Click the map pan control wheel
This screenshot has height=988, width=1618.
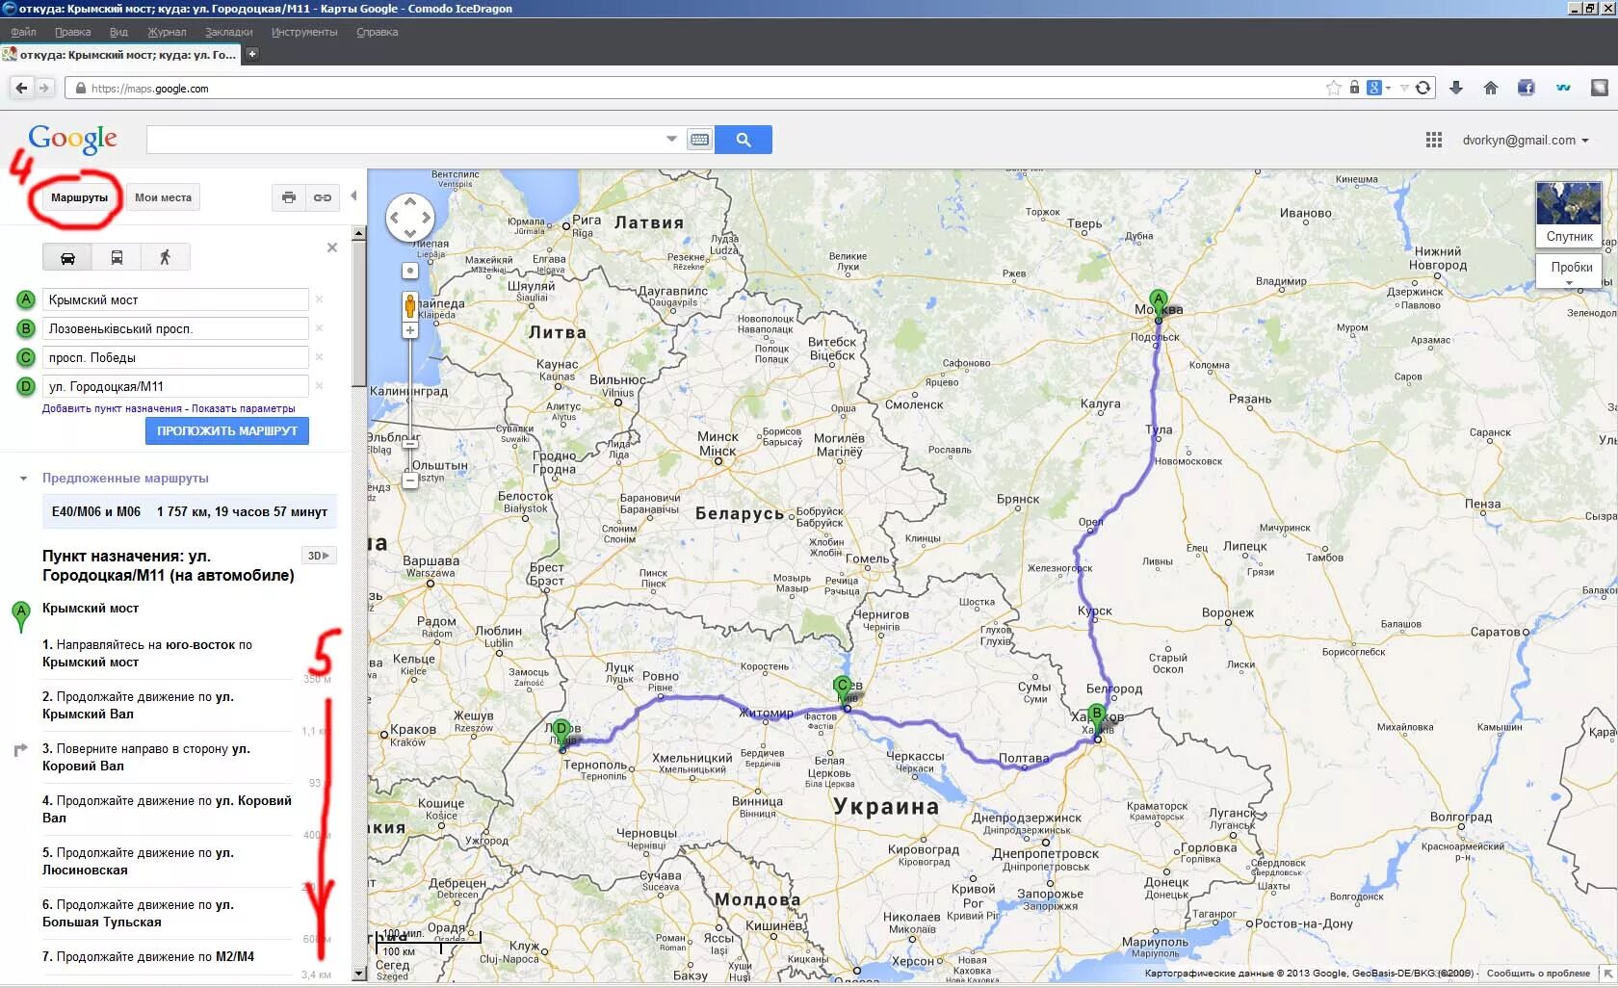click(410, 218)
